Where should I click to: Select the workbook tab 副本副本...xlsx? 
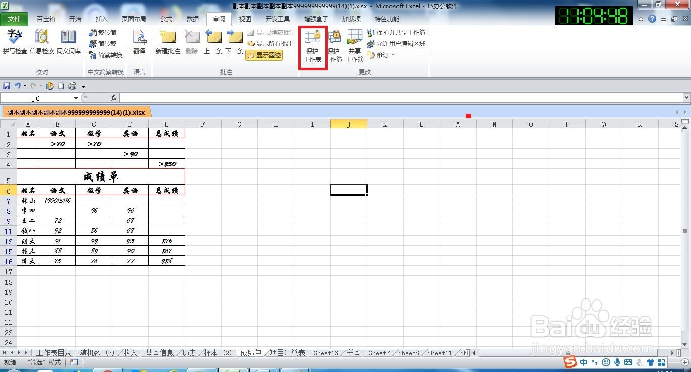coord(76,112)
